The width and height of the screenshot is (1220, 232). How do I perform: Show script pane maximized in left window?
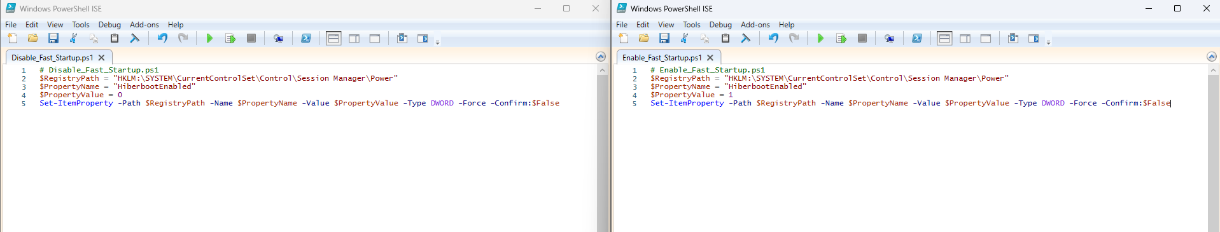click(x=375, y=39)
